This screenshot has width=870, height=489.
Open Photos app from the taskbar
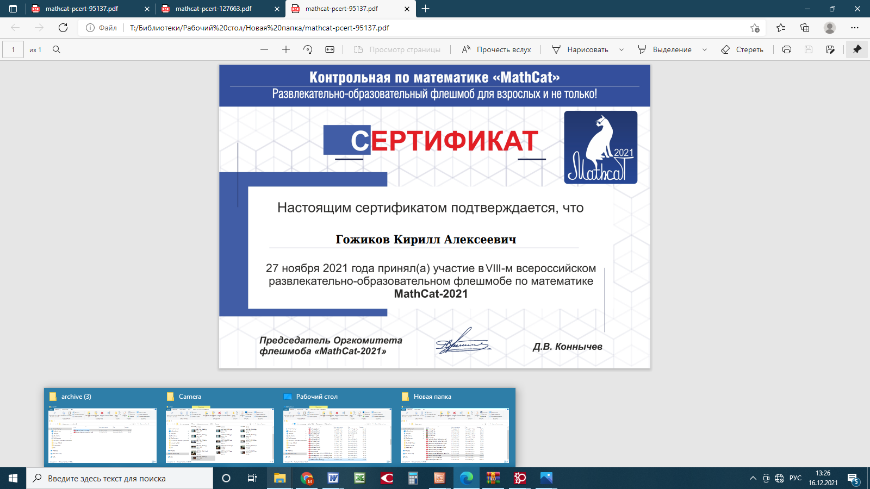[x=546, y=478]
